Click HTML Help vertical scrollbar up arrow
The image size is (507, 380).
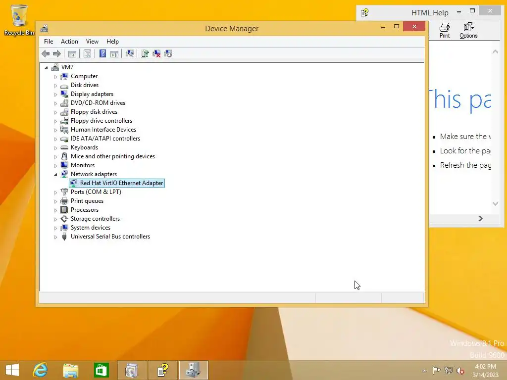[495, 51]
